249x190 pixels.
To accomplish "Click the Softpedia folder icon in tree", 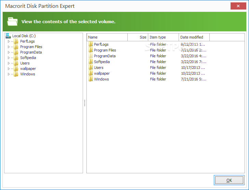I will [x=16, y=58].
